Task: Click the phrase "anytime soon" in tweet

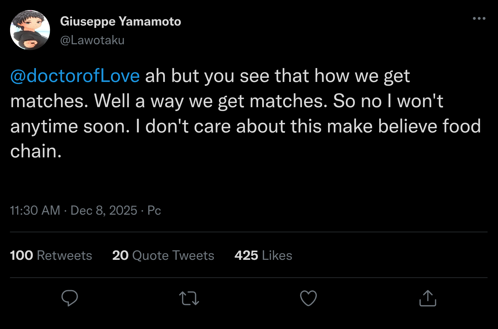Action: [70, 126]
